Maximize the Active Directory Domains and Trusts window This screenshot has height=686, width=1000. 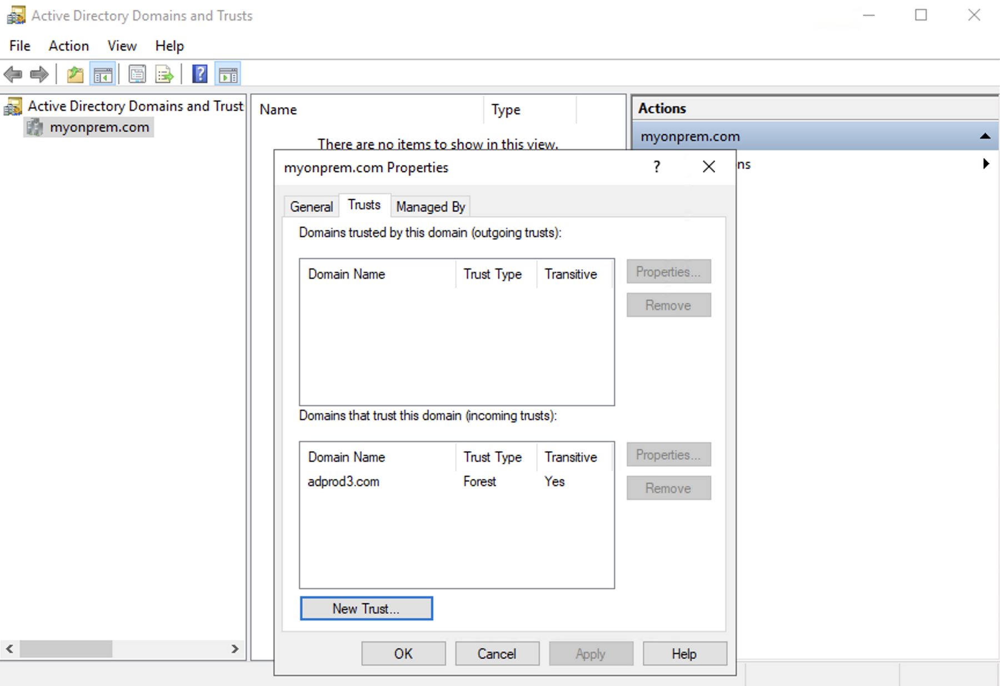pyautogui.click(x=921, y=16)
